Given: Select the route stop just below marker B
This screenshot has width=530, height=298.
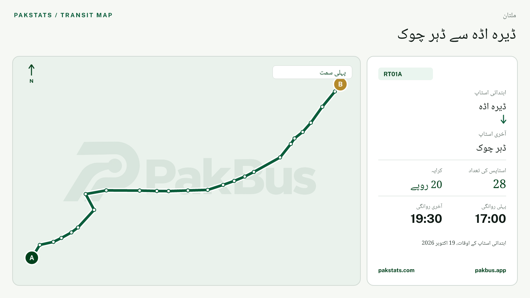Looking at the screenshot, I should pyautogui.click(x=335, y=91).
